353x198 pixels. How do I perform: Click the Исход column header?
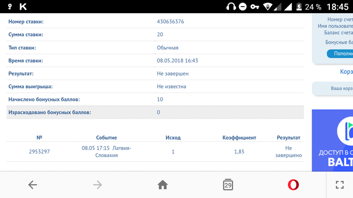coord(173,138)
